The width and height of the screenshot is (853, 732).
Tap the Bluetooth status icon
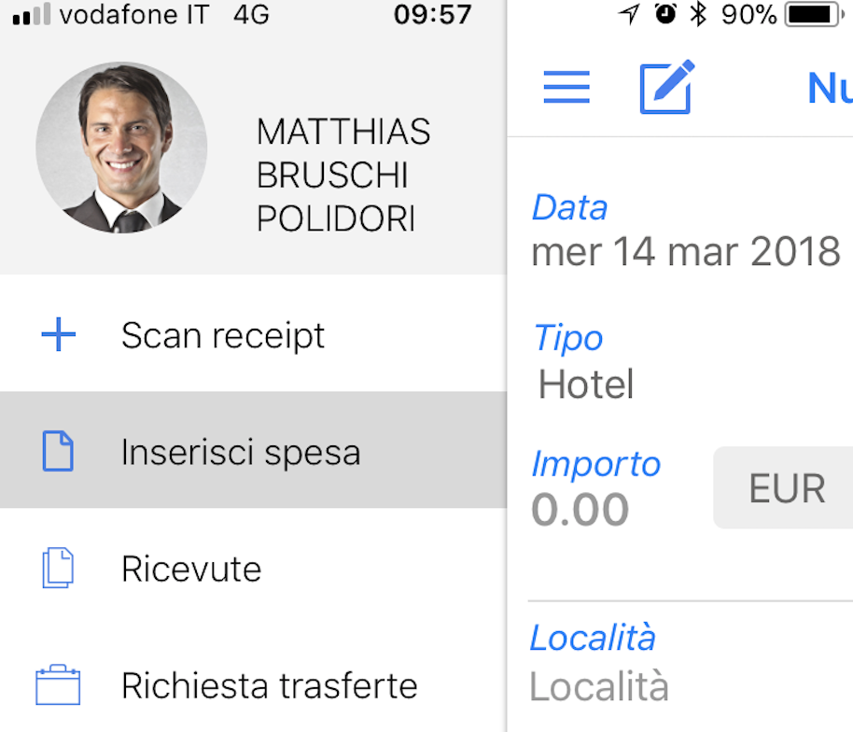pyautogui.click(x=697, y=15)
